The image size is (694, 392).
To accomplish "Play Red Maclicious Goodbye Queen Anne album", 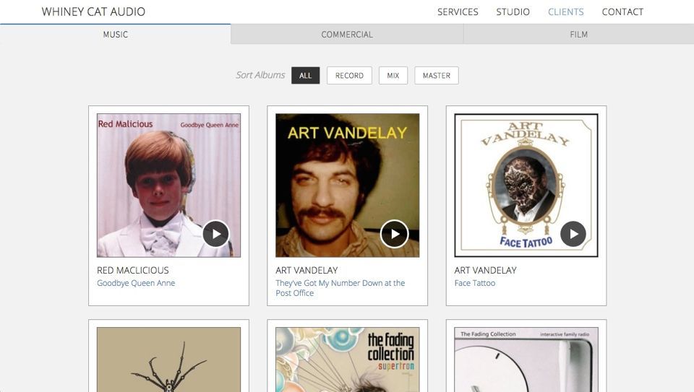I will click(x=215, y=234).
